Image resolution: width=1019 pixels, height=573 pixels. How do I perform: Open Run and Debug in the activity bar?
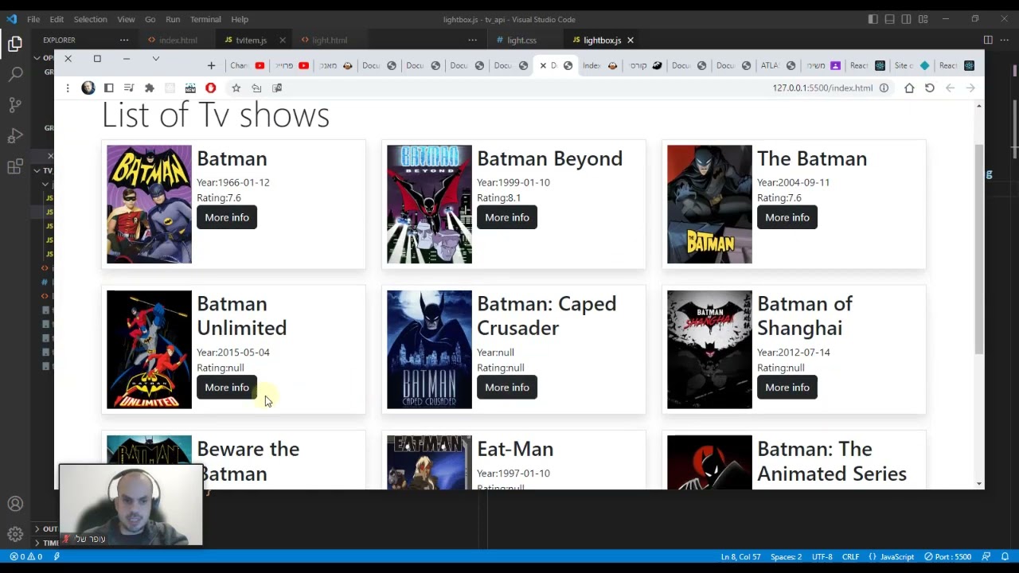click(15, 136)
